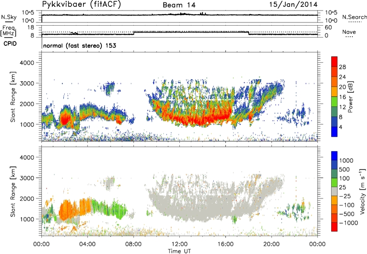Image resolution: width=367 pixels, height=254 pixels.
Task: Click the '28' value on Power colorbar
Action: (342, 67)
